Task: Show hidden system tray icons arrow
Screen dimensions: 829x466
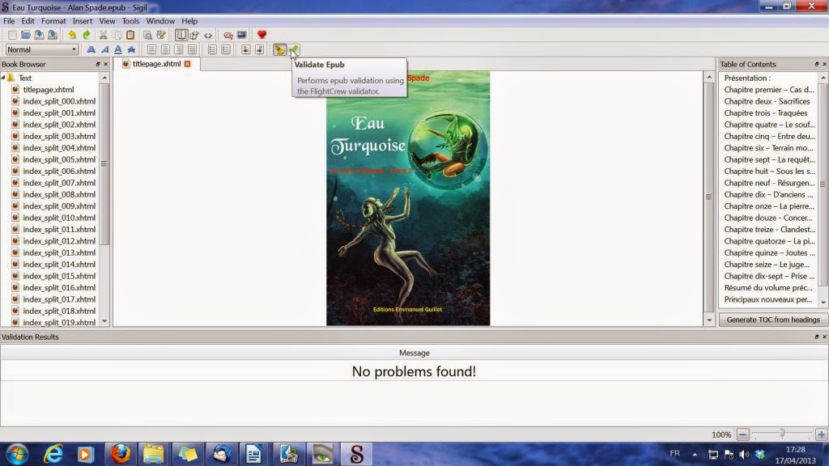Action: [x=695, y=455]
